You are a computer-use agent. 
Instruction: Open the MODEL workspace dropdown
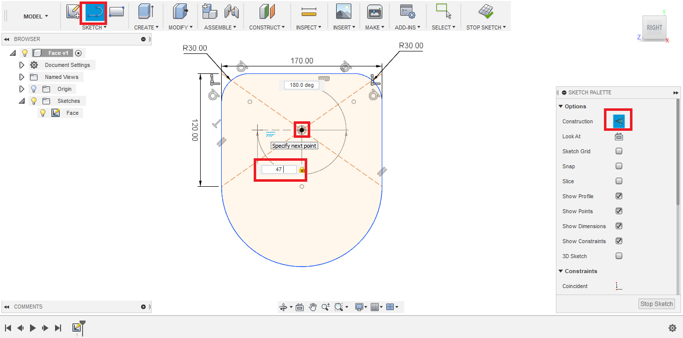click(36, 16)
